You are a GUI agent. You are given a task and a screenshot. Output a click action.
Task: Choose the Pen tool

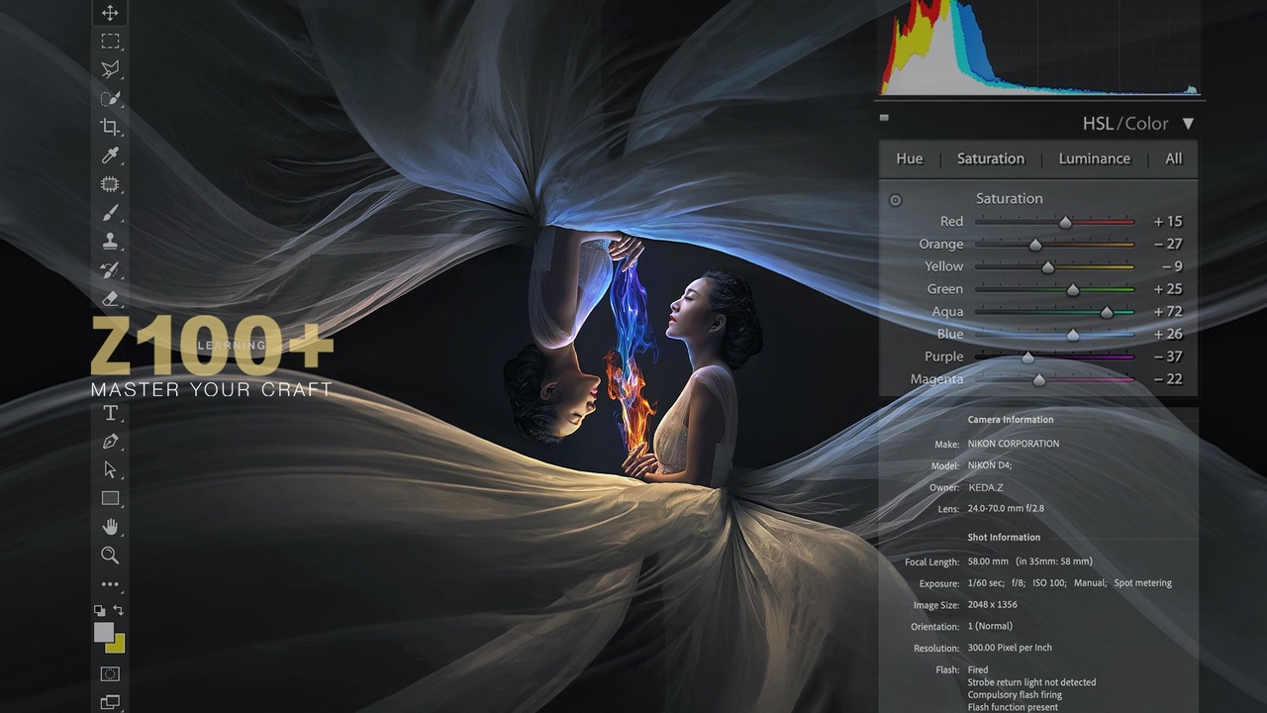(110, 442)
